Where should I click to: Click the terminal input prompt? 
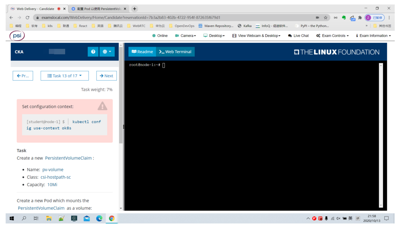click(x=147, y=65)
